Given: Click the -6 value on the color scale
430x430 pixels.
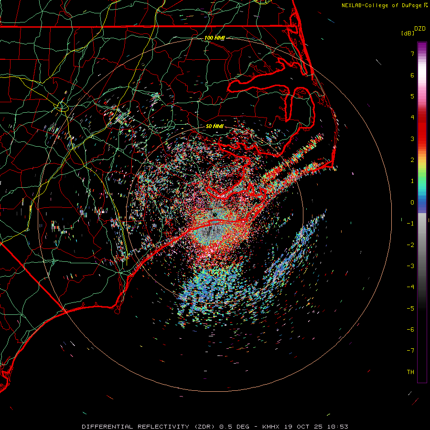Looking at the screenshot, I should click(410, 330).
